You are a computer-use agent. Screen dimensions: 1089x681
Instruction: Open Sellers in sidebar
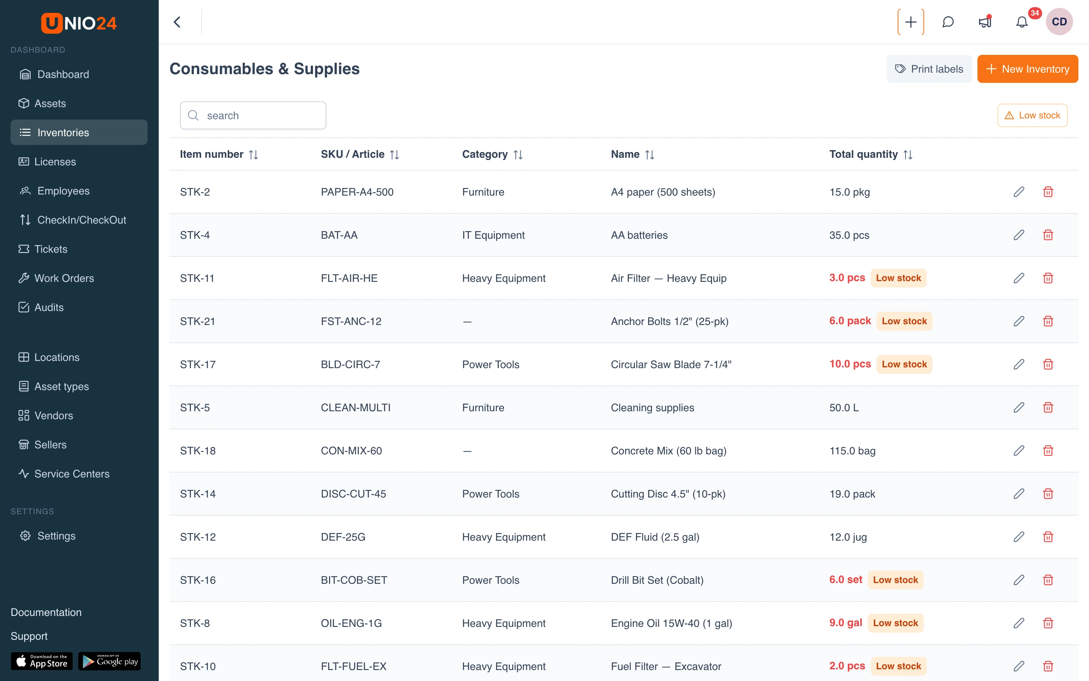(x=79, y=445)
